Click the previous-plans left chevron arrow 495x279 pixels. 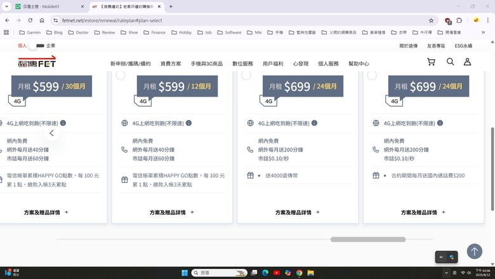[52, 133]
